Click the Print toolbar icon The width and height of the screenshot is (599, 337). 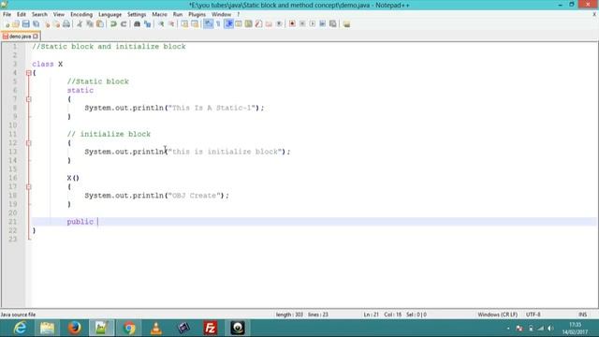66,24
